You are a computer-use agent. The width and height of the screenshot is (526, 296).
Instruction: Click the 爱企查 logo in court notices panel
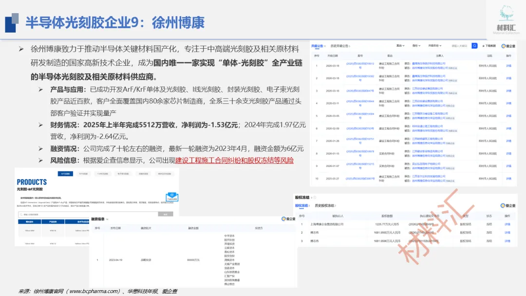tap(508, 46)
